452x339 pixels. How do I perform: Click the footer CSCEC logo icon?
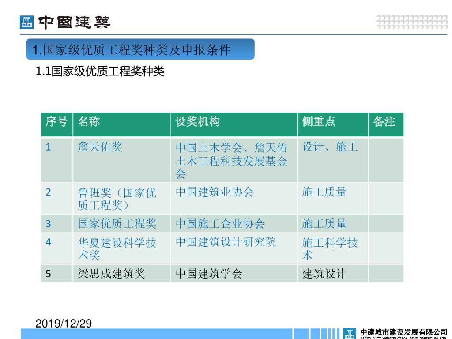350,334
